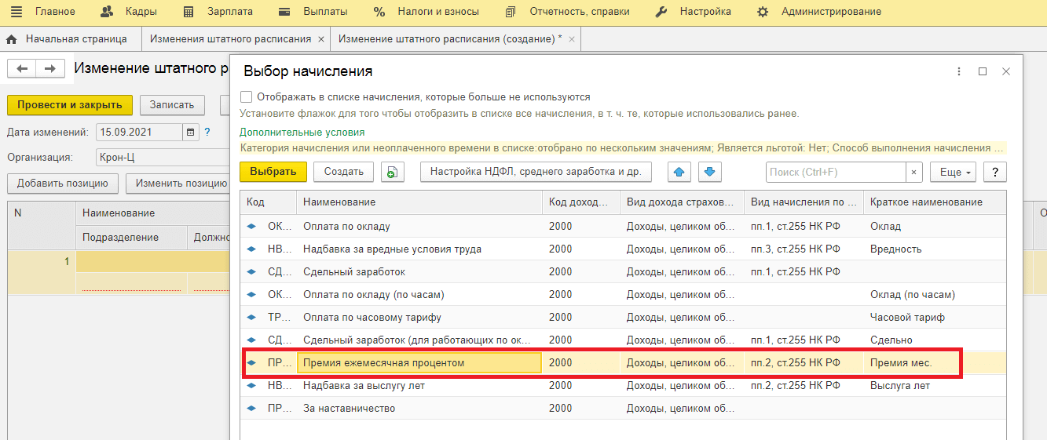Image resolution: width=1047 pixels, height=440 pixels.
Task: Move the item up with blue arrow
Action: (679, 172)
